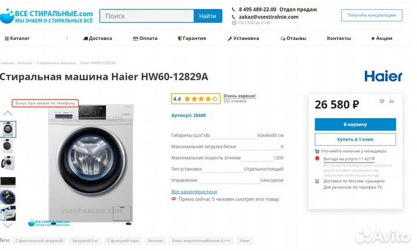Open the Отзывы menu item

pyautogui.click(x=296, y=38)
